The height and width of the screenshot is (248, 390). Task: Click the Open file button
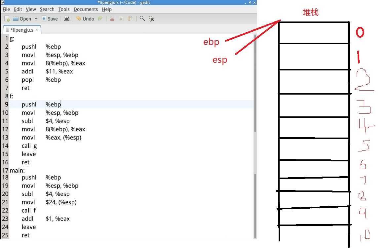[22, 19]
